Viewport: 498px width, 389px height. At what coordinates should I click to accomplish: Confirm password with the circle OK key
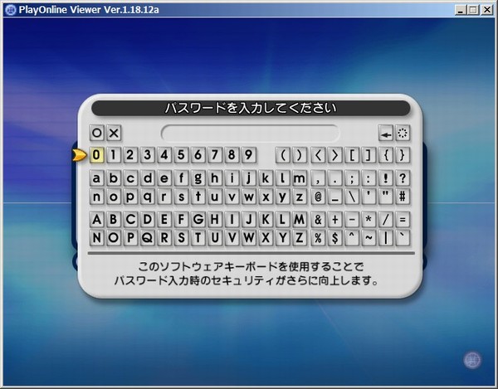97,133
